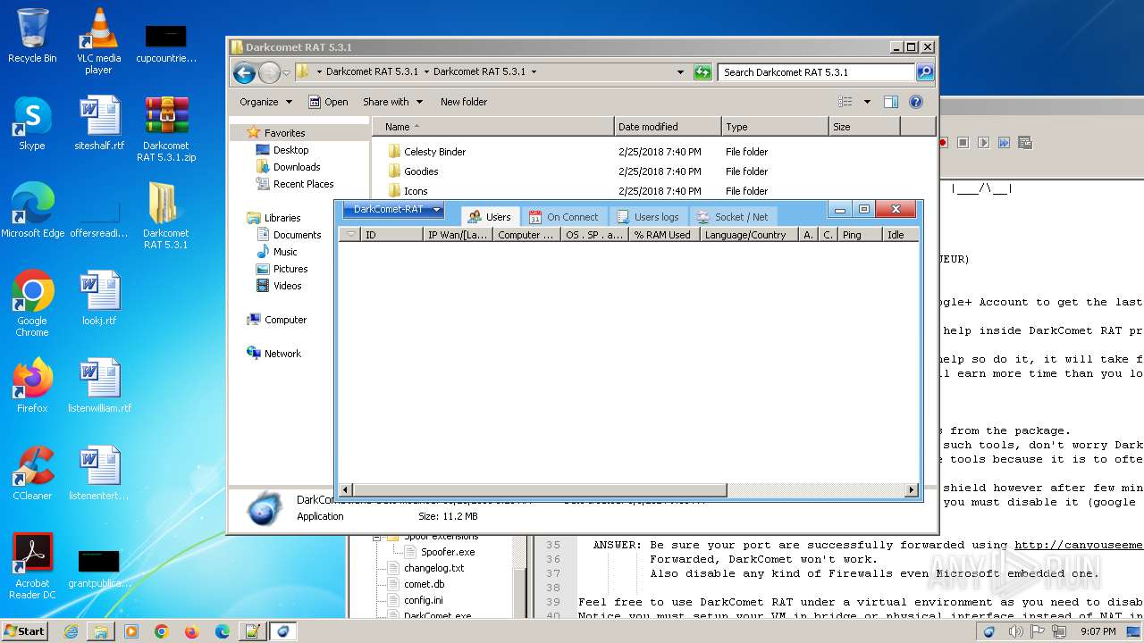Collapse the Spoof extensions tree node
This screenshot has height=643, width=1144.
(x=378, y=537)
